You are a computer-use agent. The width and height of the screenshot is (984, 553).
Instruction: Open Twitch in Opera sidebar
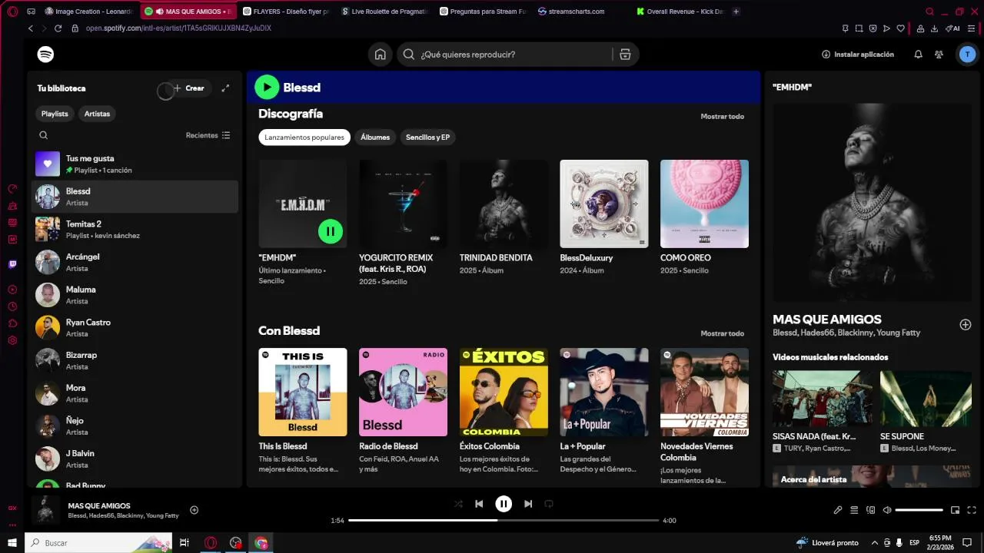click(12, 264)
